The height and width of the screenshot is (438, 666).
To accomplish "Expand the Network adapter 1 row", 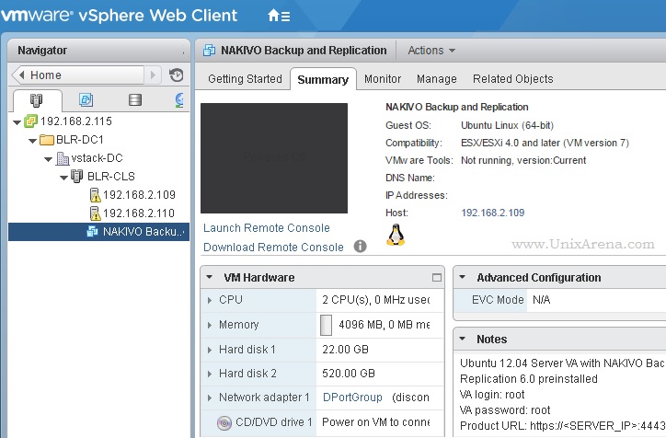I will click(210, 398).
